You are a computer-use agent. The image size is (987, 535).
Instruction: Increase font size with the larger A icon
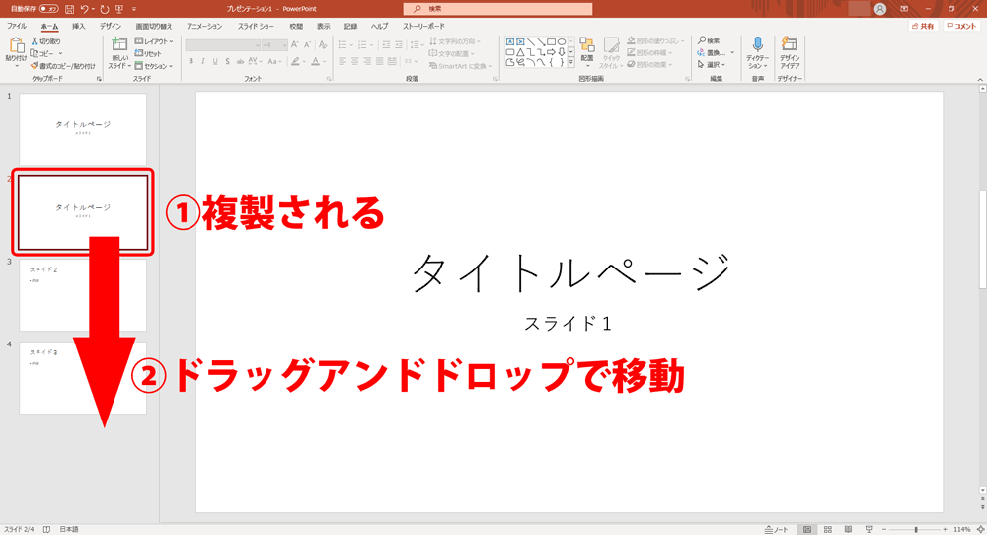294,45
